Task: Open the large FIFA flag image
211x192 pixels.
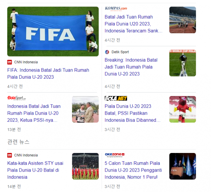Action: point(53,31)
